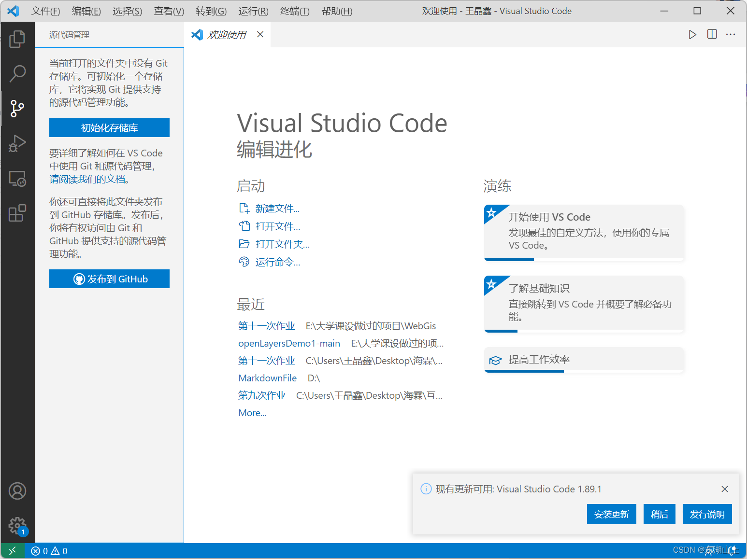The height and width of the screenshot is (559, 747).
Task: Open the Remote Explorer view
Action: point(17,179)
